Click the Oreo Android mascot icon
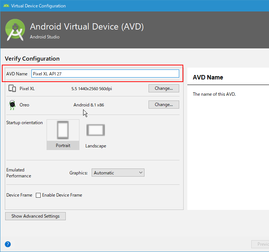269x252 pixels. (x=12, y=105)
